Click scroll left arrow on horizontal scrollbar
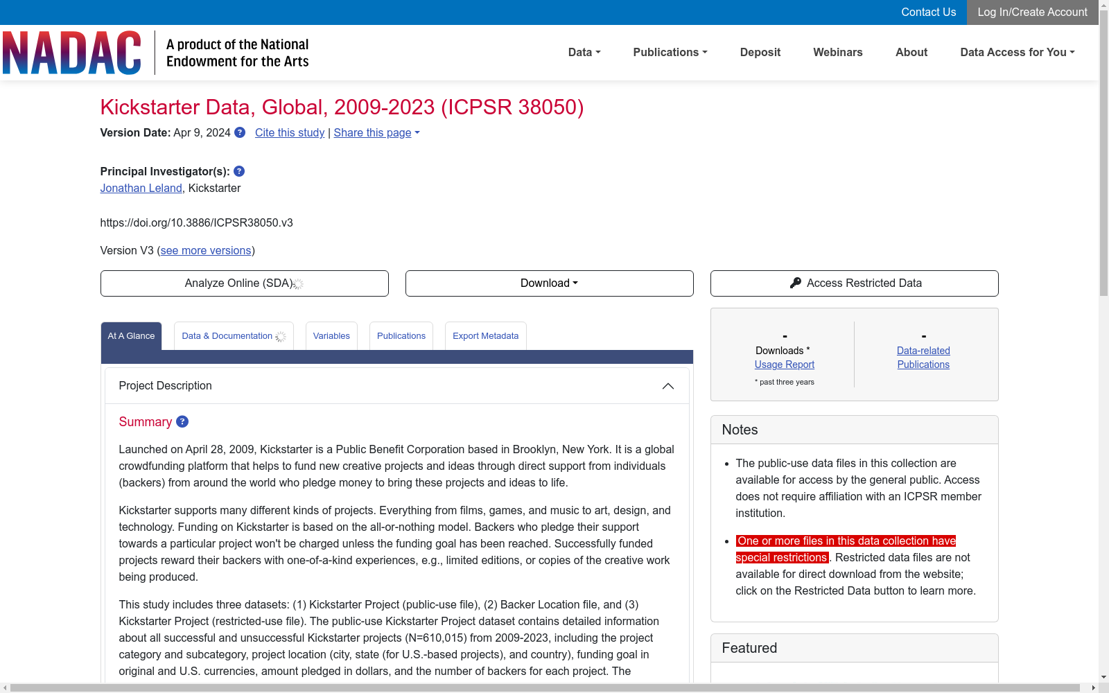 pos(6,687)
